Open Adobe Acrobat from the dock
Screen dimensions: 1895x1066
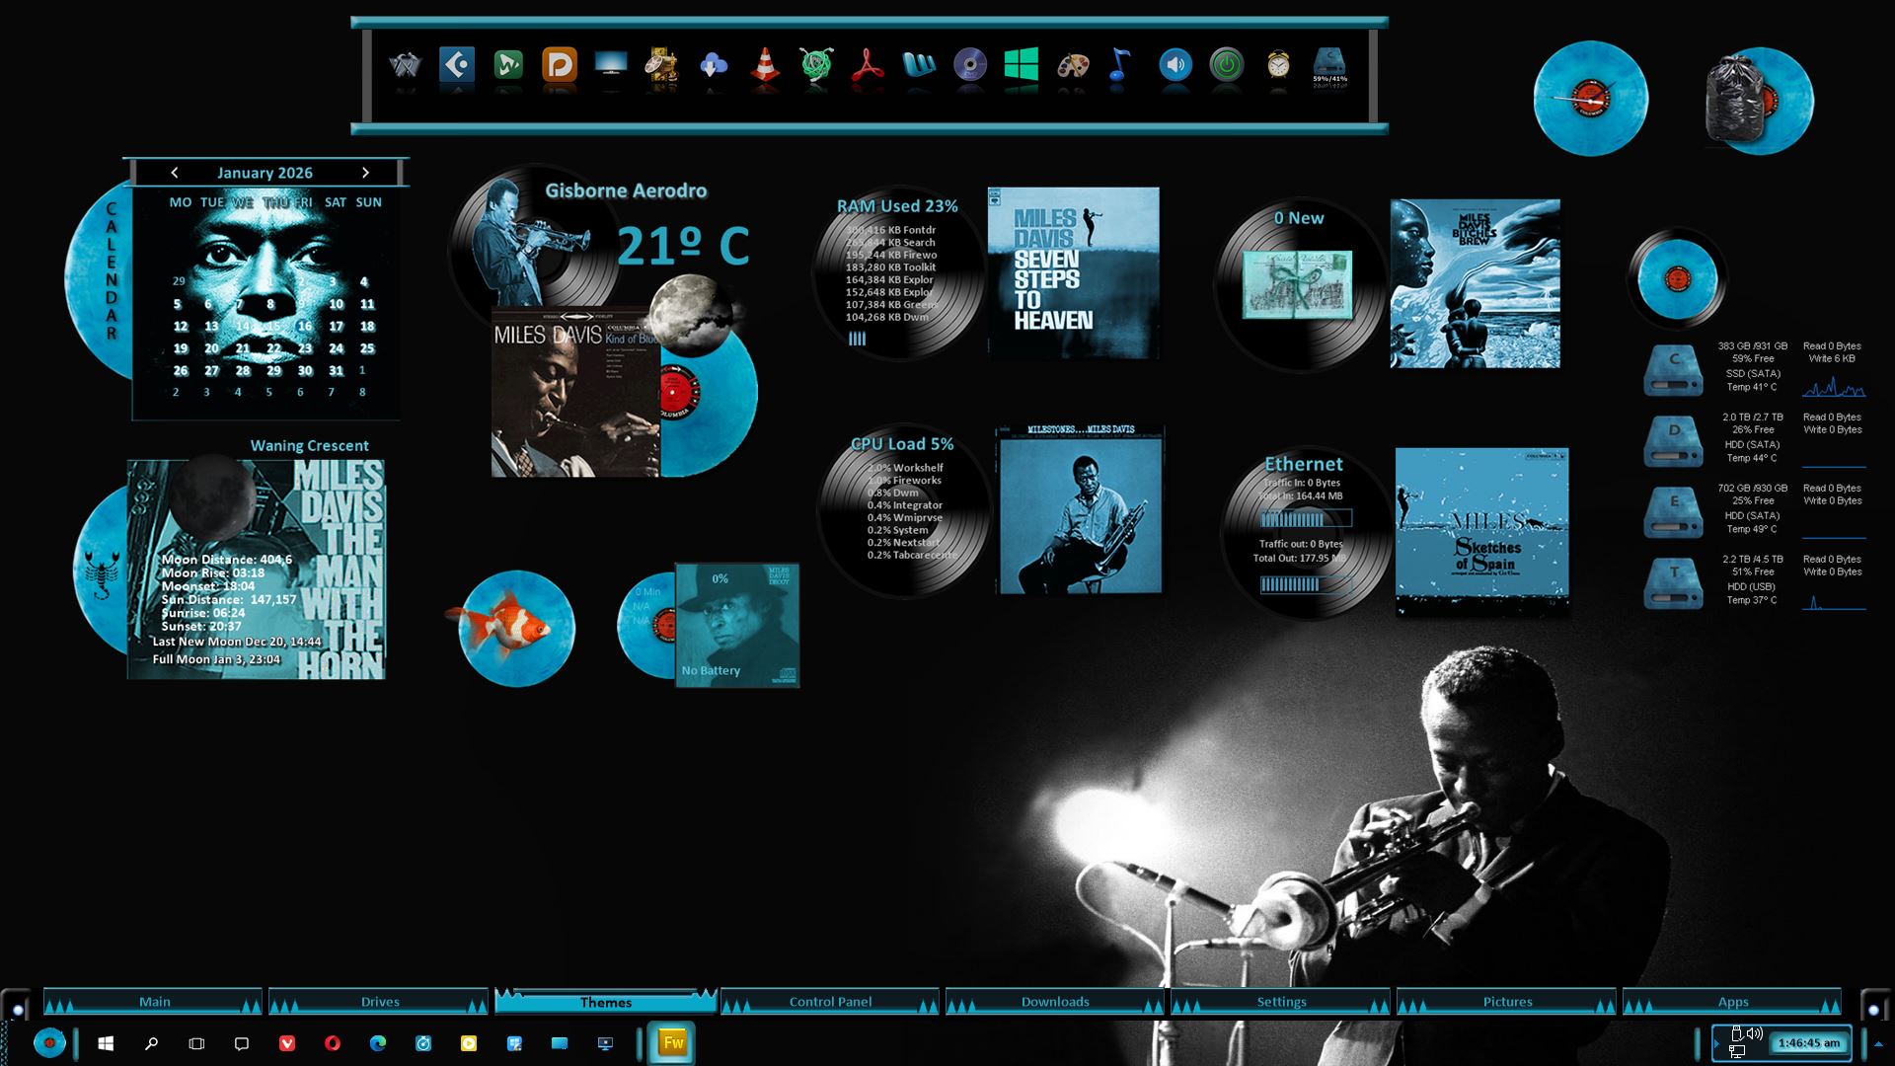[x=867, y=66]
